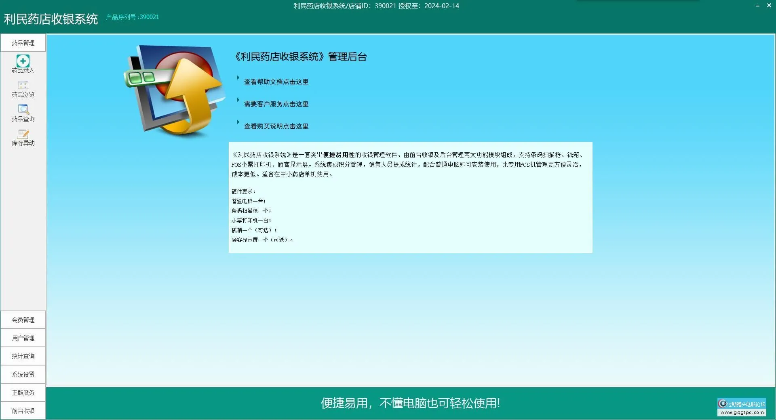Viewport: 776px width, 420px height.
Task: Switch to the 会员管理 section
Action: pos(23,319)
